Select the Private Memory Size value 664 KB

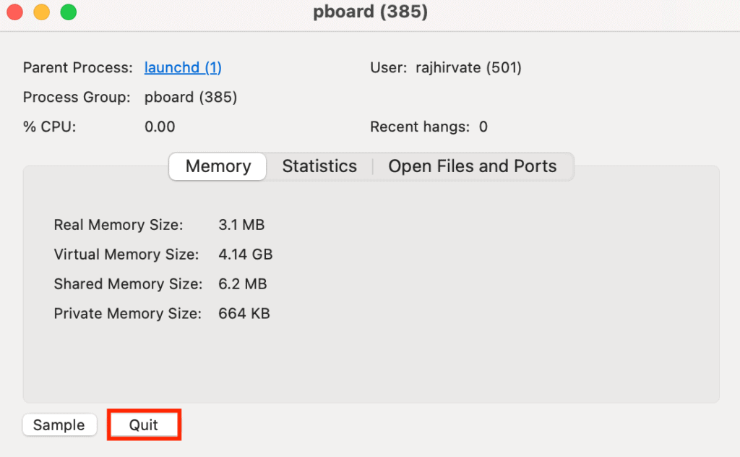tap(244, 314)
